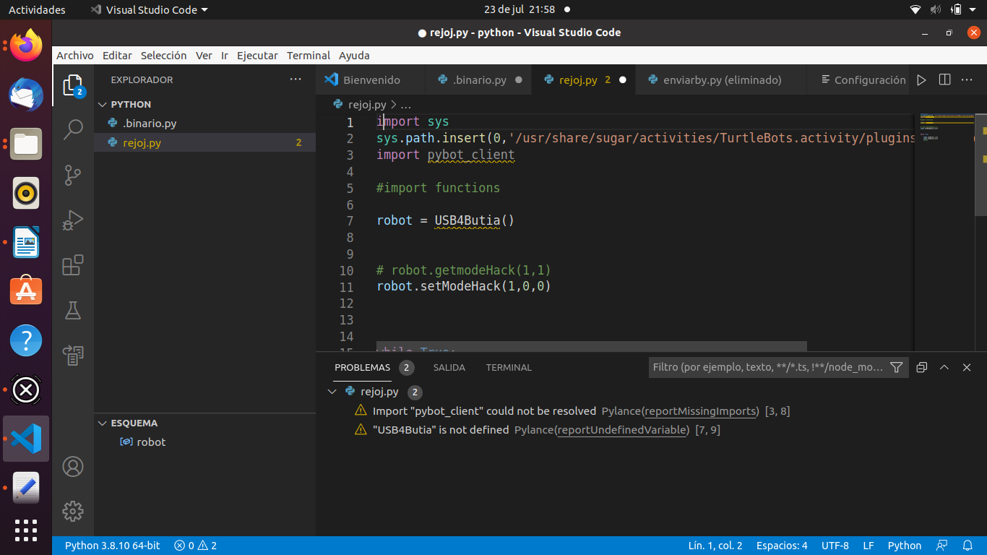The width and height of the screenshot is (987, 555).
Task: Open the Source Control view
Action: [x=73, y=175]
